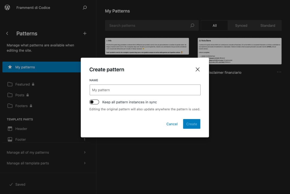Open search from the sidebar magnifier icon
The width and height of the screenshot is (290, 194).
(84, 8)
